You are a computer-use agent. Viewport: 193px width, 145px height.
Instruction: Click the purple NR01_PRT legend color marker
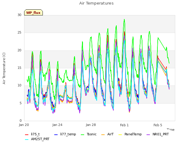[148, 135]
